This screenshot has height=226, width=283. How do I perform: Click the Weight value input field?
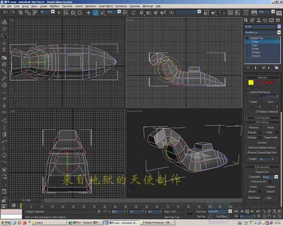coord(265,159)
